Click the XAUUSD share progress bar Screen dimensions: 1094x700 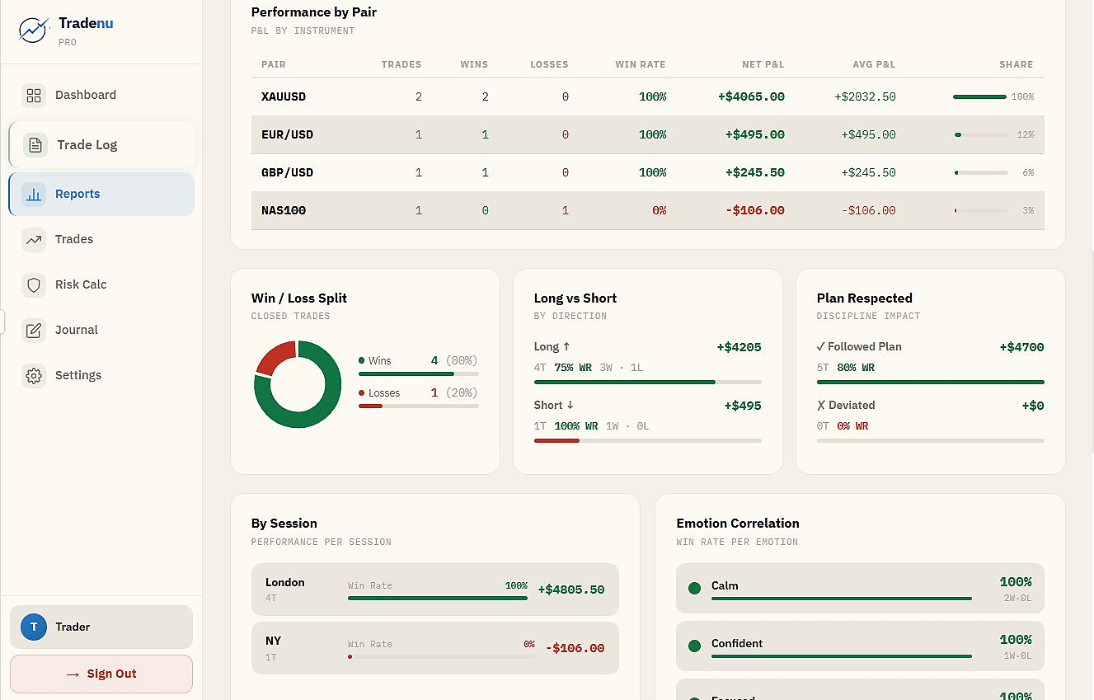pyautogui.click(x=979, y=97)
